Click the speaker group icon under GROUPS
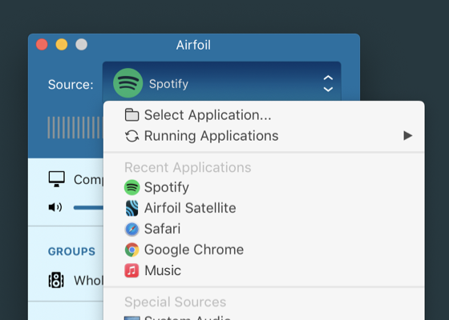 56,280
